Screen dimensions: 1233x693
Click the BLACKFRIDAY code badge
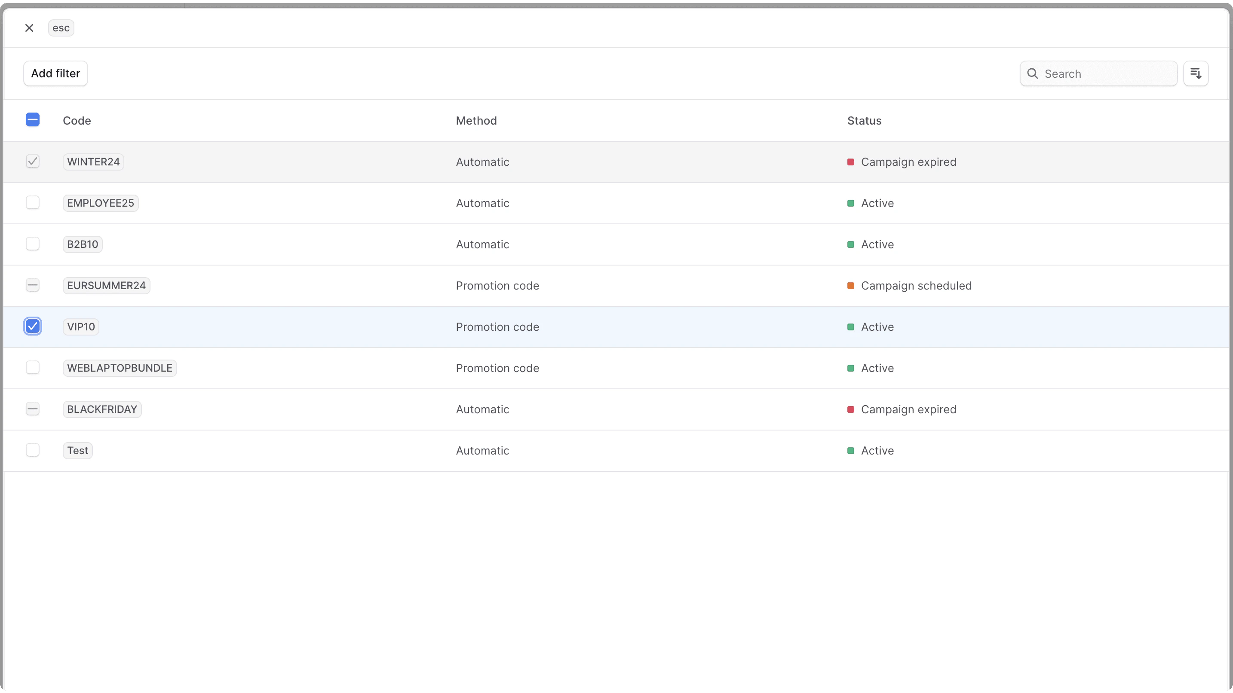102,409
